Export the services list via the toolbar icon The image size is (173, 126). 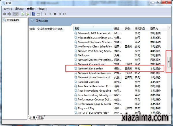(x=27, y=14)
